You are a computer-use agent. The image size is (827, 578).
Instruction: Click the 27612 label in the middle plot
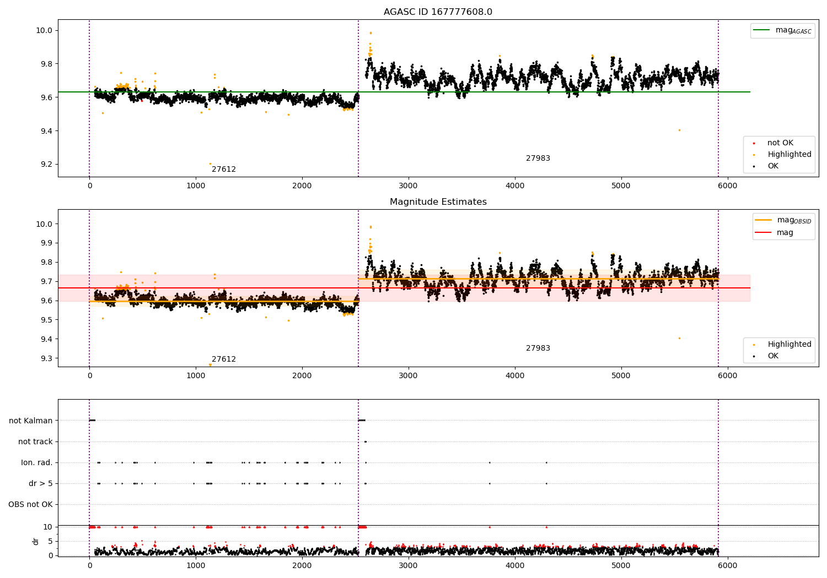[x=224, y=359]
